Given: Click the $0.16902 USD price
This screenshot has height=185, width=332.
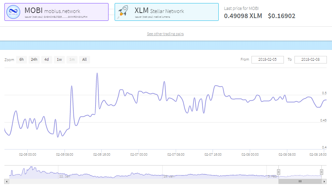Looking at the screenshot, I should (282, 16).
